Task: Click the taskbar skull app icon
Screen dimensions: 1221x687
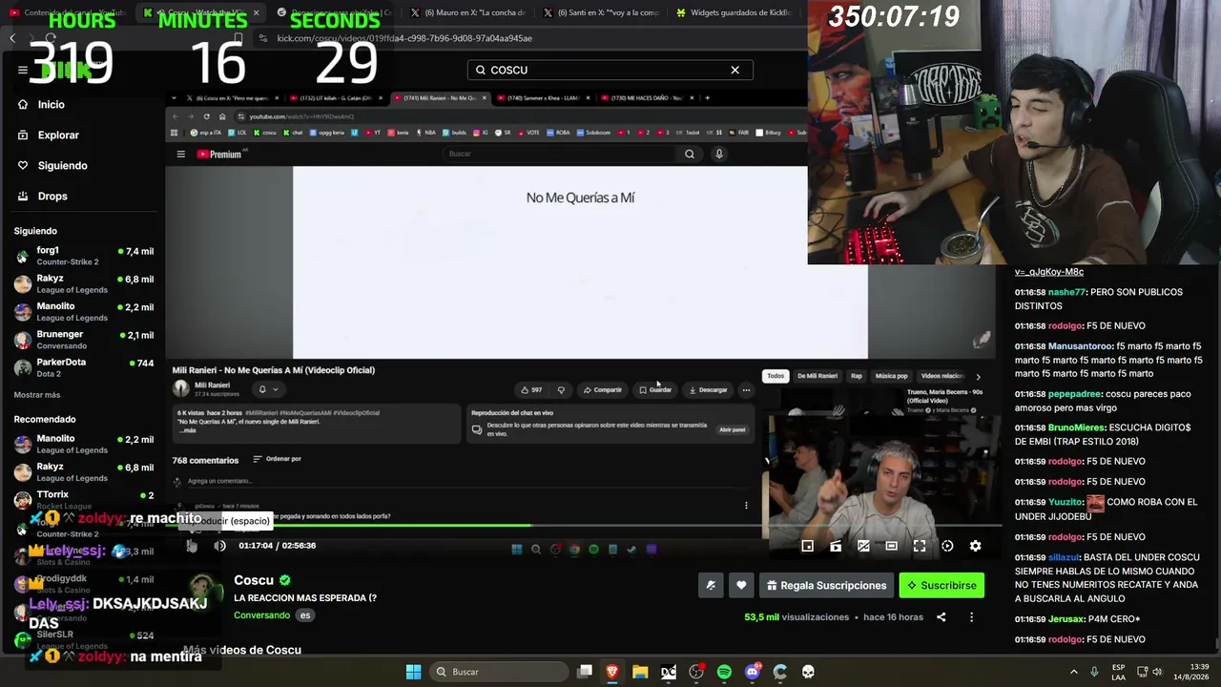Action: (808, 672)
